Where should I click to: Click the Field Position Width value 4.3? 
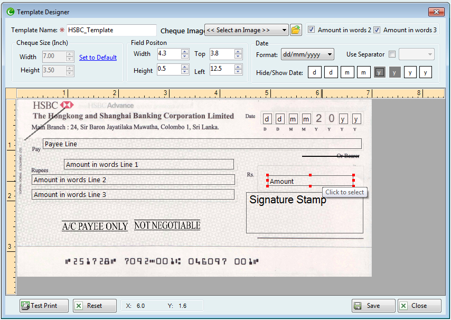(x=170, y=54)
